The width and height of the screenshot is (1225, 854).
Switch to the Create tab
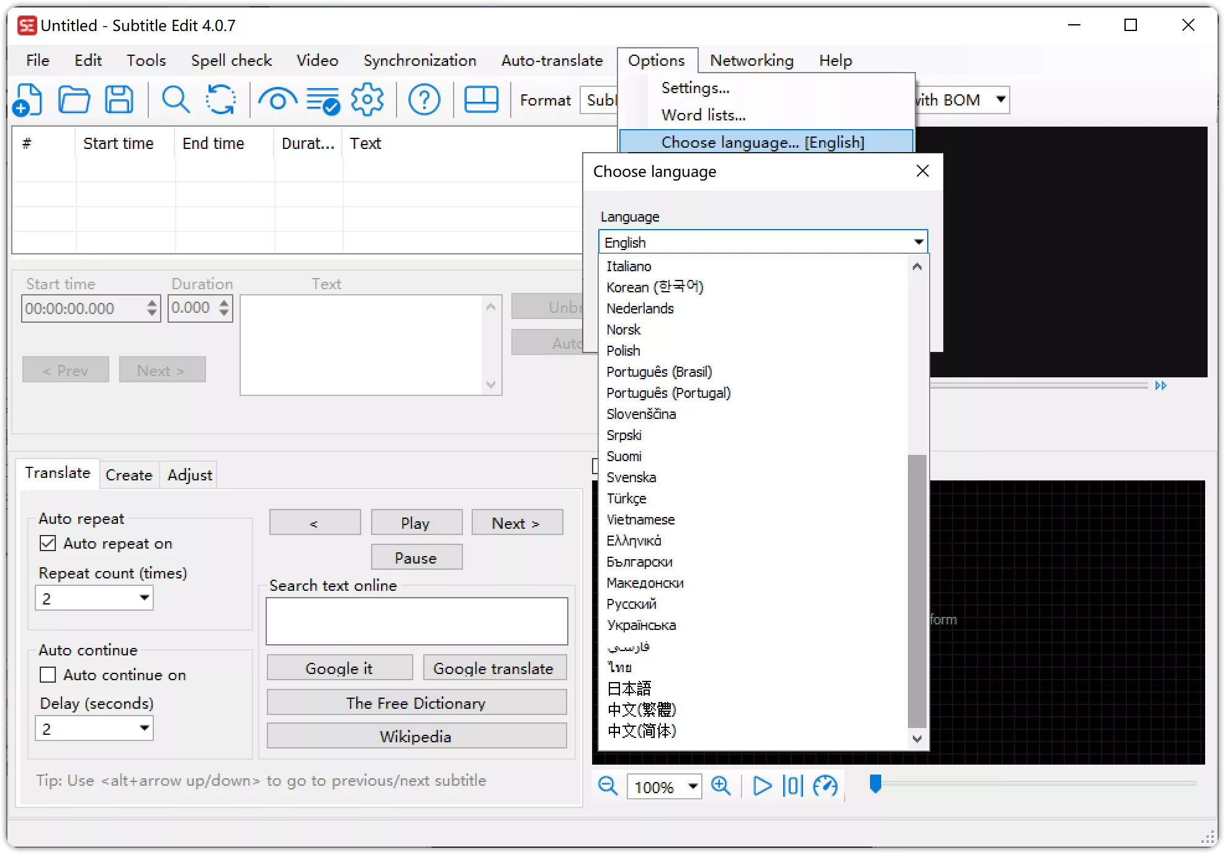(x=128, y=475)
